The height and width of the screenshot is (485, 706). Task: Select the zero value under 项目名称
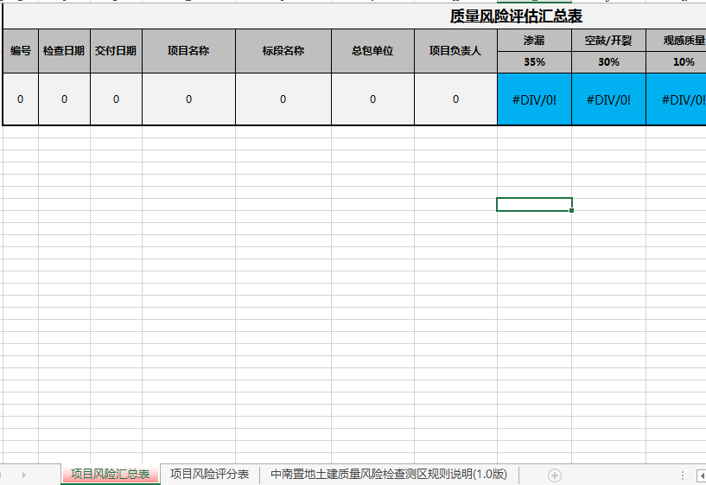pyautogui.click(x=188, y=99)
